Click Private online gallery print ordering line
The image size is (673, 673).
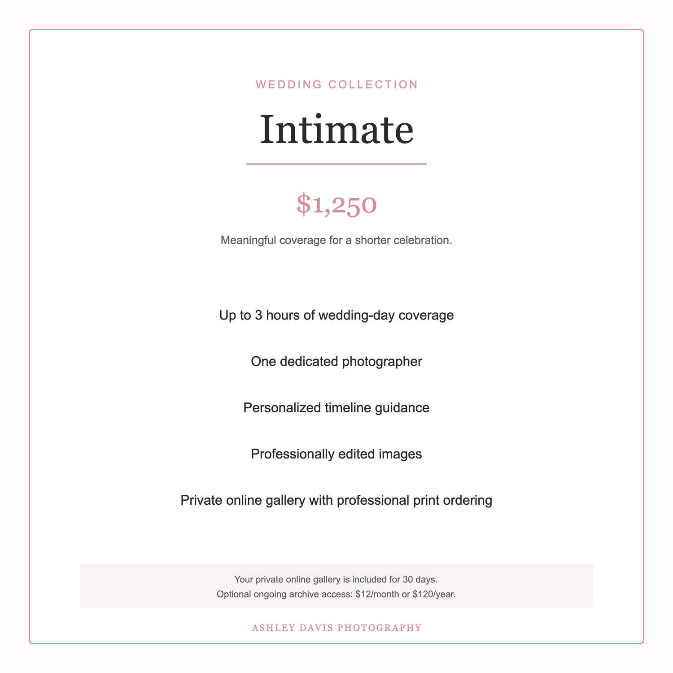336,500
